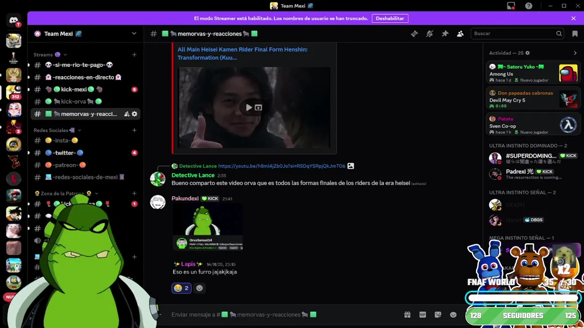Open Detective Lance user profile name
This screenshot has height=328, width=584.
pos(193,175)
